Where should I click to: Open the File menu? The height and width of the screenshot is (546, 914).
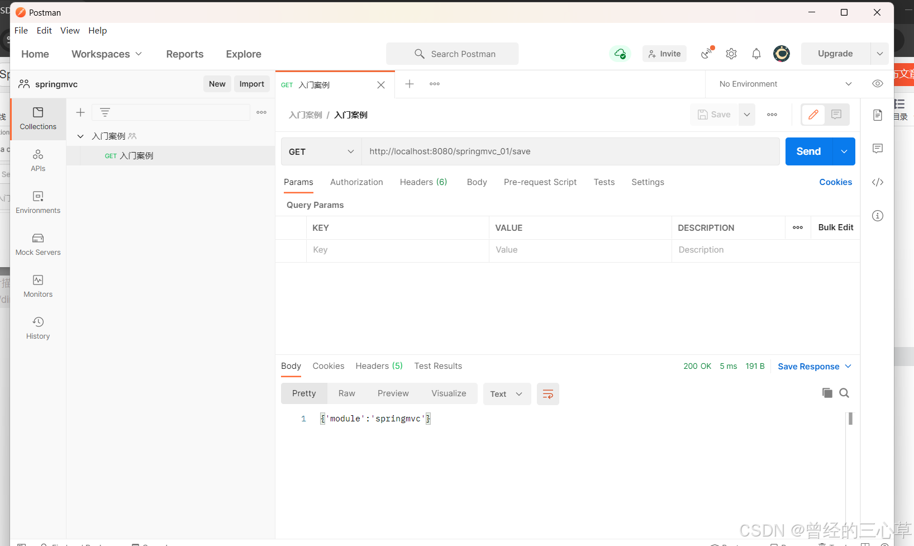[x=21, y=31]
